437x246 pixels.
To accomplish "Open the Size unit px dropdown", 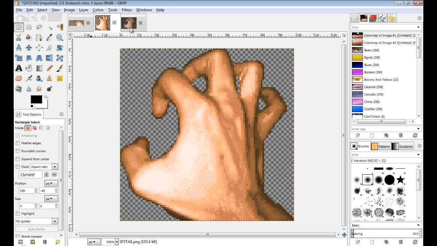I will coord(51,199).
